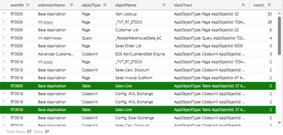Expand the Sales Order List row
The height and width of the screenshot is (135, 283).
(4, 46)
